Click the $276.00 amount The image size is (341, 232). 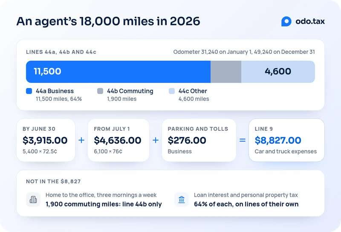click(x=187, y=140)
